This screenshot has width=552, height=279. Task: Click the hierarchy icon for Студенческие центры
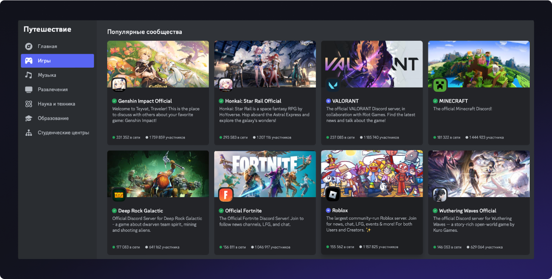click(28, 133)
